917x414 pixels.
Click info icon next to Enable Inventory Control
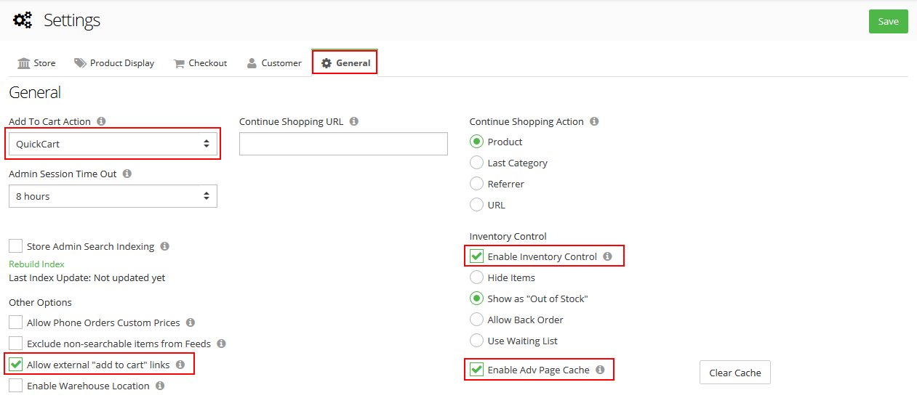tap(607, 256)
